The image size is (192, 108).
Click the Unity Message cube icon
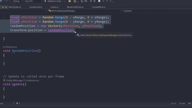coord(4,80)
